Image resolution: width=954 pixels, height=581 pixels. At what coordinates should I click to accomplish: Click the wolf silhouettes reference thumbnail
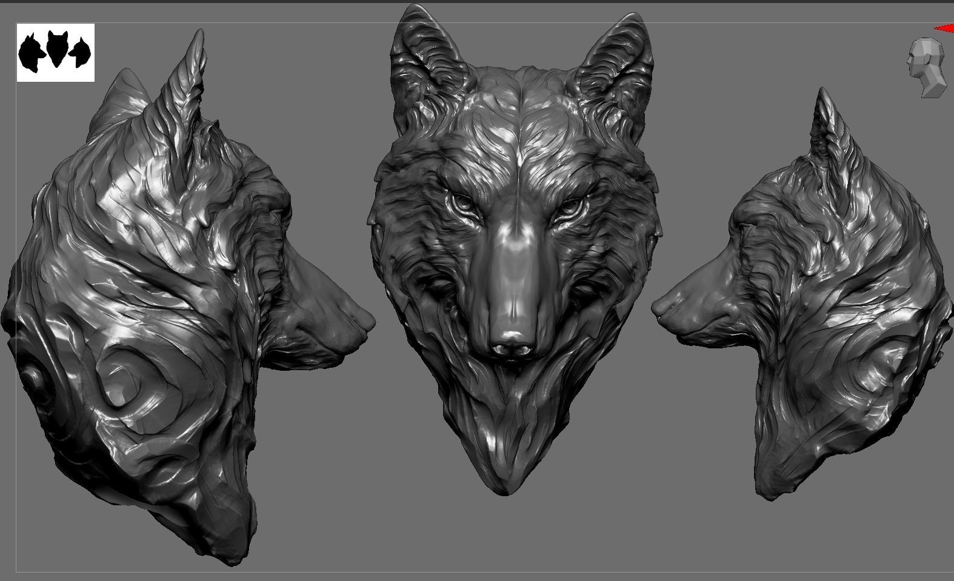coord(56,53)
